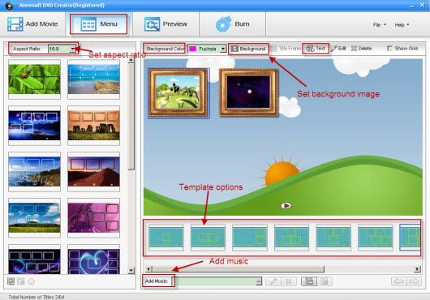Click the Background image button
Image resolution: width=430 pixels, height=300 pixels.
point(248,49)
